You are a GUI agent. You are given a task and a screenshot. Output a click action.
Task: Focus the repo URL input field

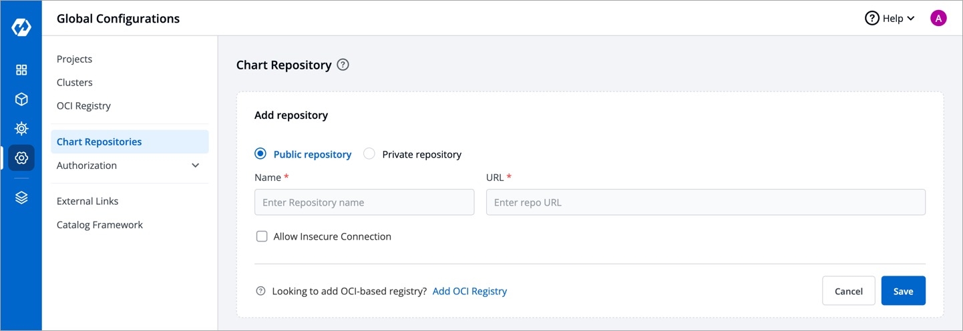click(705, 202)
